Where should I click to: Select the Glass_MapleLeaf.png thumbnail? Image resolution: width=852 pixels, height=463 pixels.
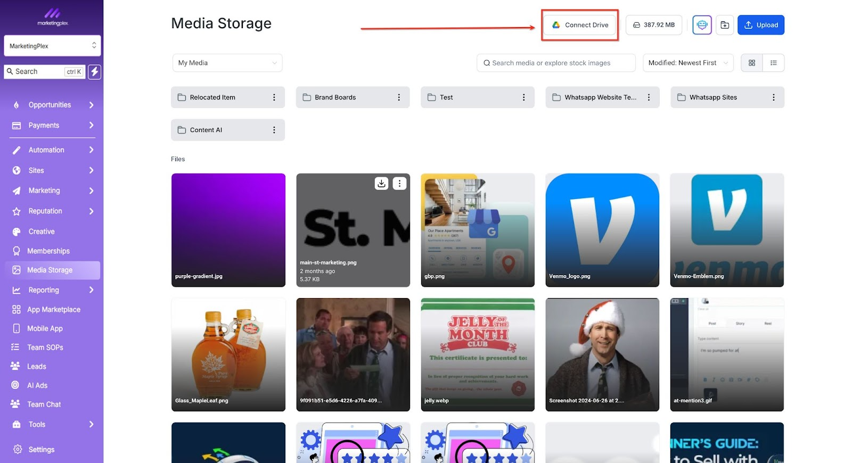(x=228, y=354)
